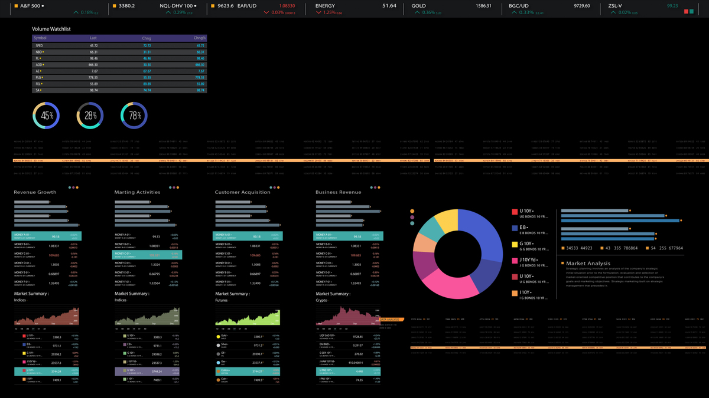
Task: Click the pink J 10Y Yd legend swatch
Action: coord(515,260)
